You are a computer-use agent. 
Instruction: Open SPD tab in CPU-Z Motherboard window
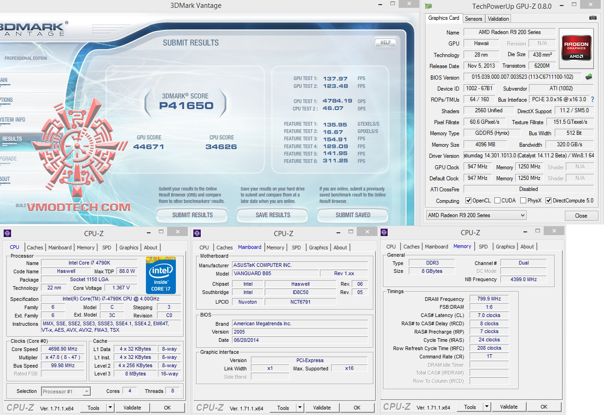296,248
